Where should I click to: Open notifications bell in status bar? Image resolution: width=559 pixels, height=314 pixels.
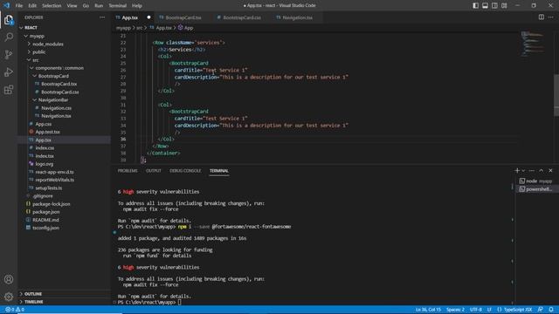[551, 310]
